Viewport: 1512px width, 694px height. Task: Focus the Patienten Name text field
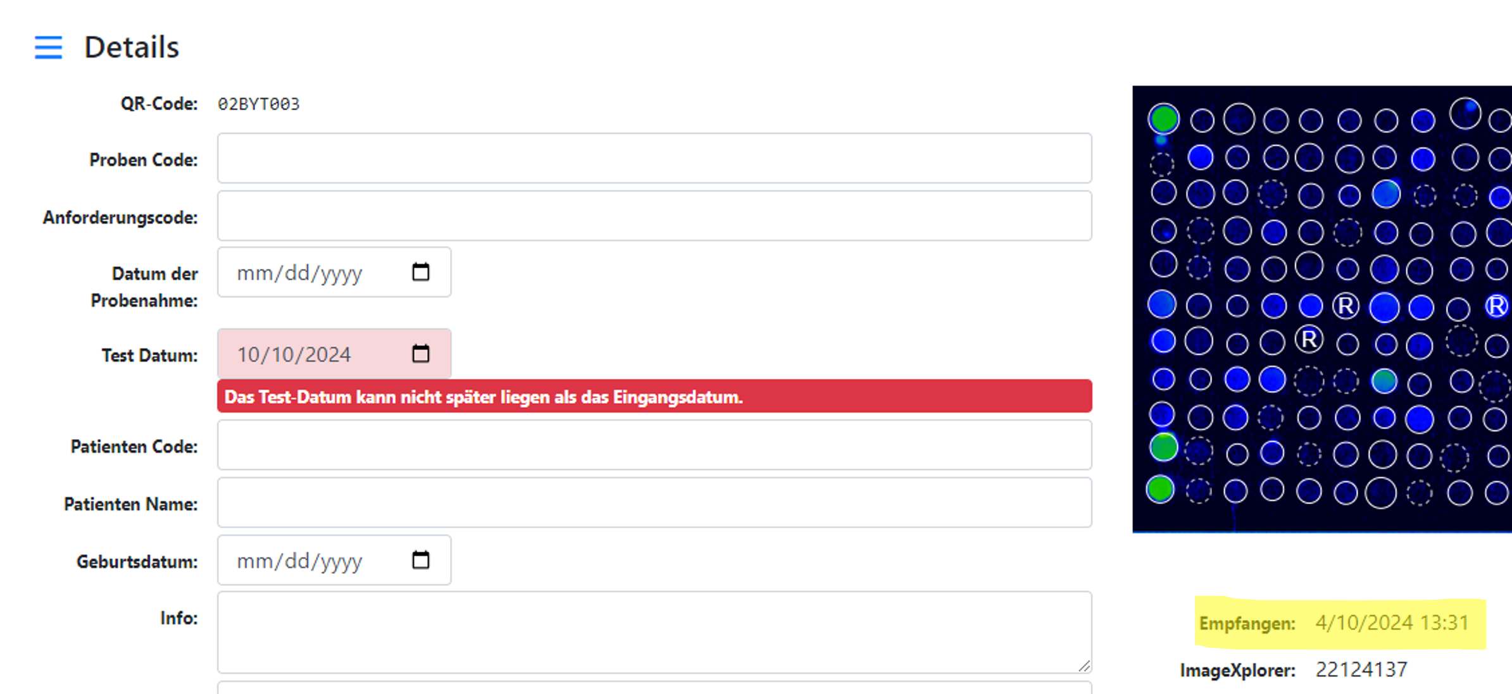(654, 503)
